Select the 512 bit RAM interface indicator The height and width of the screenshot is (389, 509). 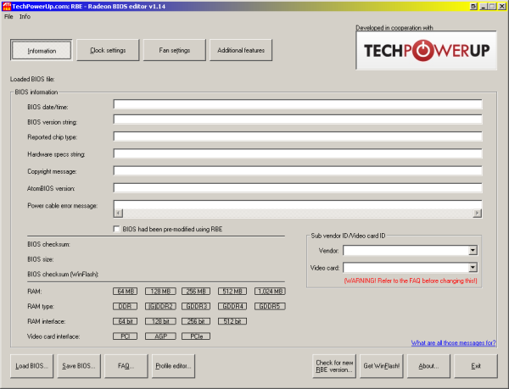pyautogui.click(x=232, y=321)
